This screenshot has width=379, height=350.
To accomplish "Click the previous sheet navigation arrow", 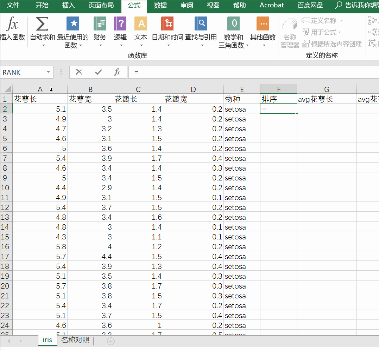I will click(x=9, y=341).
